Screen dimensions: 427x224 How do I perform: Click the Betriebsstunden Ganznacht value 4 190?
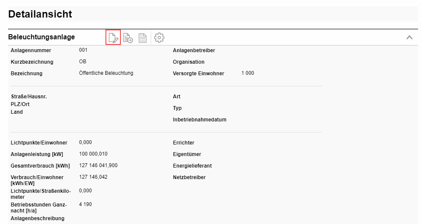(x=85, y=204)
